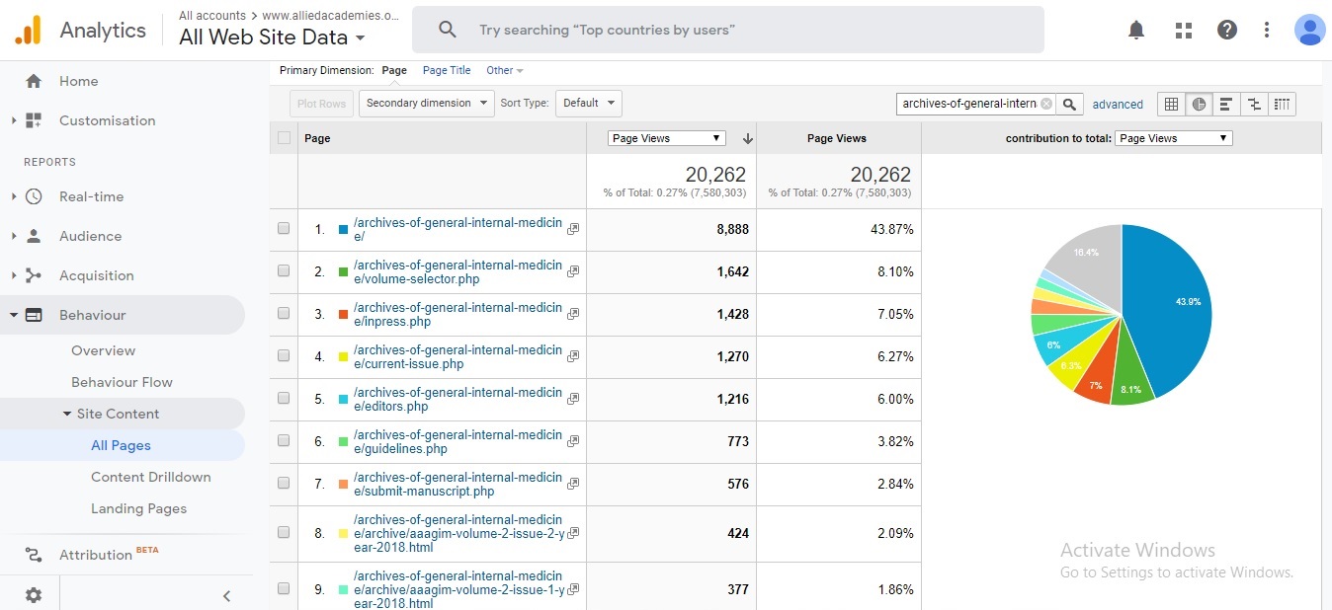Open Landing Pages in sidebar

tap(138, 508)
